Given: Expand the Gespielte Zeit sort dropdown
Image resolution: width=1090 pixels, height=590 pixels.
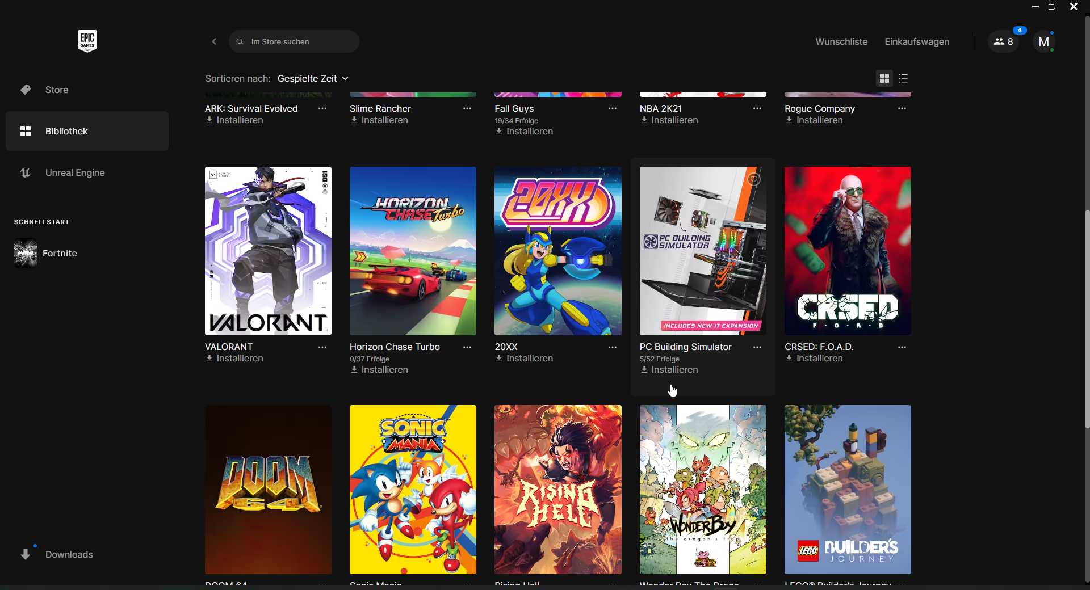Looking at the screenshot, I should [x=313, y=78].
